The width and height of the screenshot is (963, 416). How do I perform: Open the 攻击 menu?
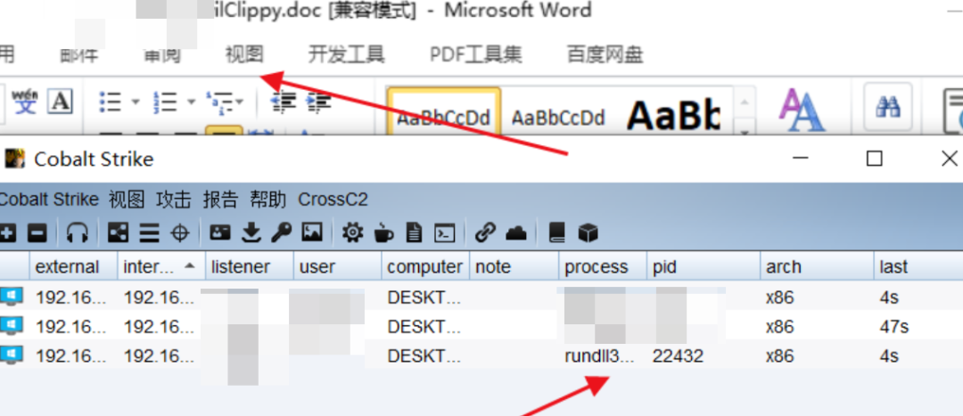pos(174,200)
